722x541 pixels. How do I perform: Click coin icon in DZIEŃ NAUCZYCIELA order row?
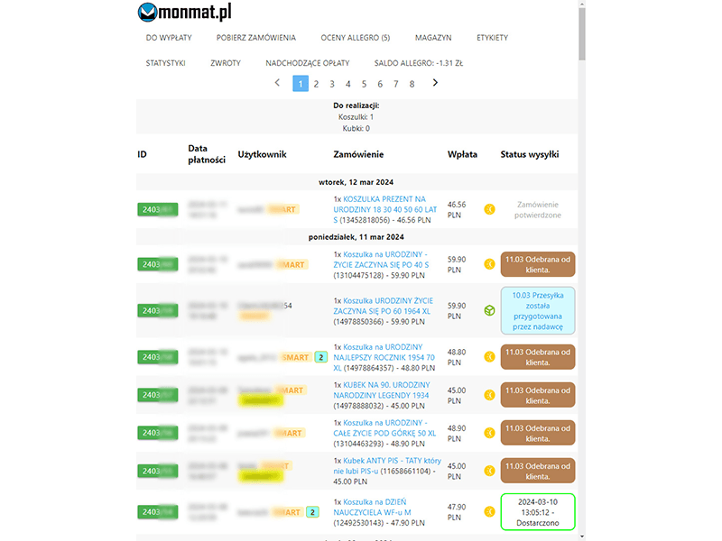click(x=489, y=512)
